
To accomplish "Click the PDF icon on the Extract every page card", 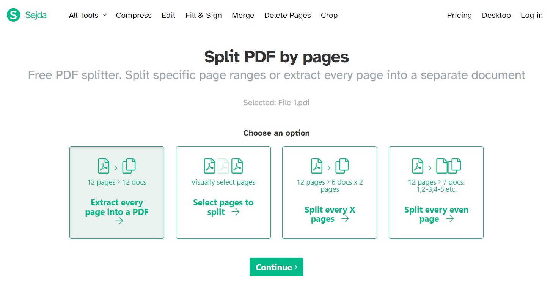I will (x=103, y=165).
